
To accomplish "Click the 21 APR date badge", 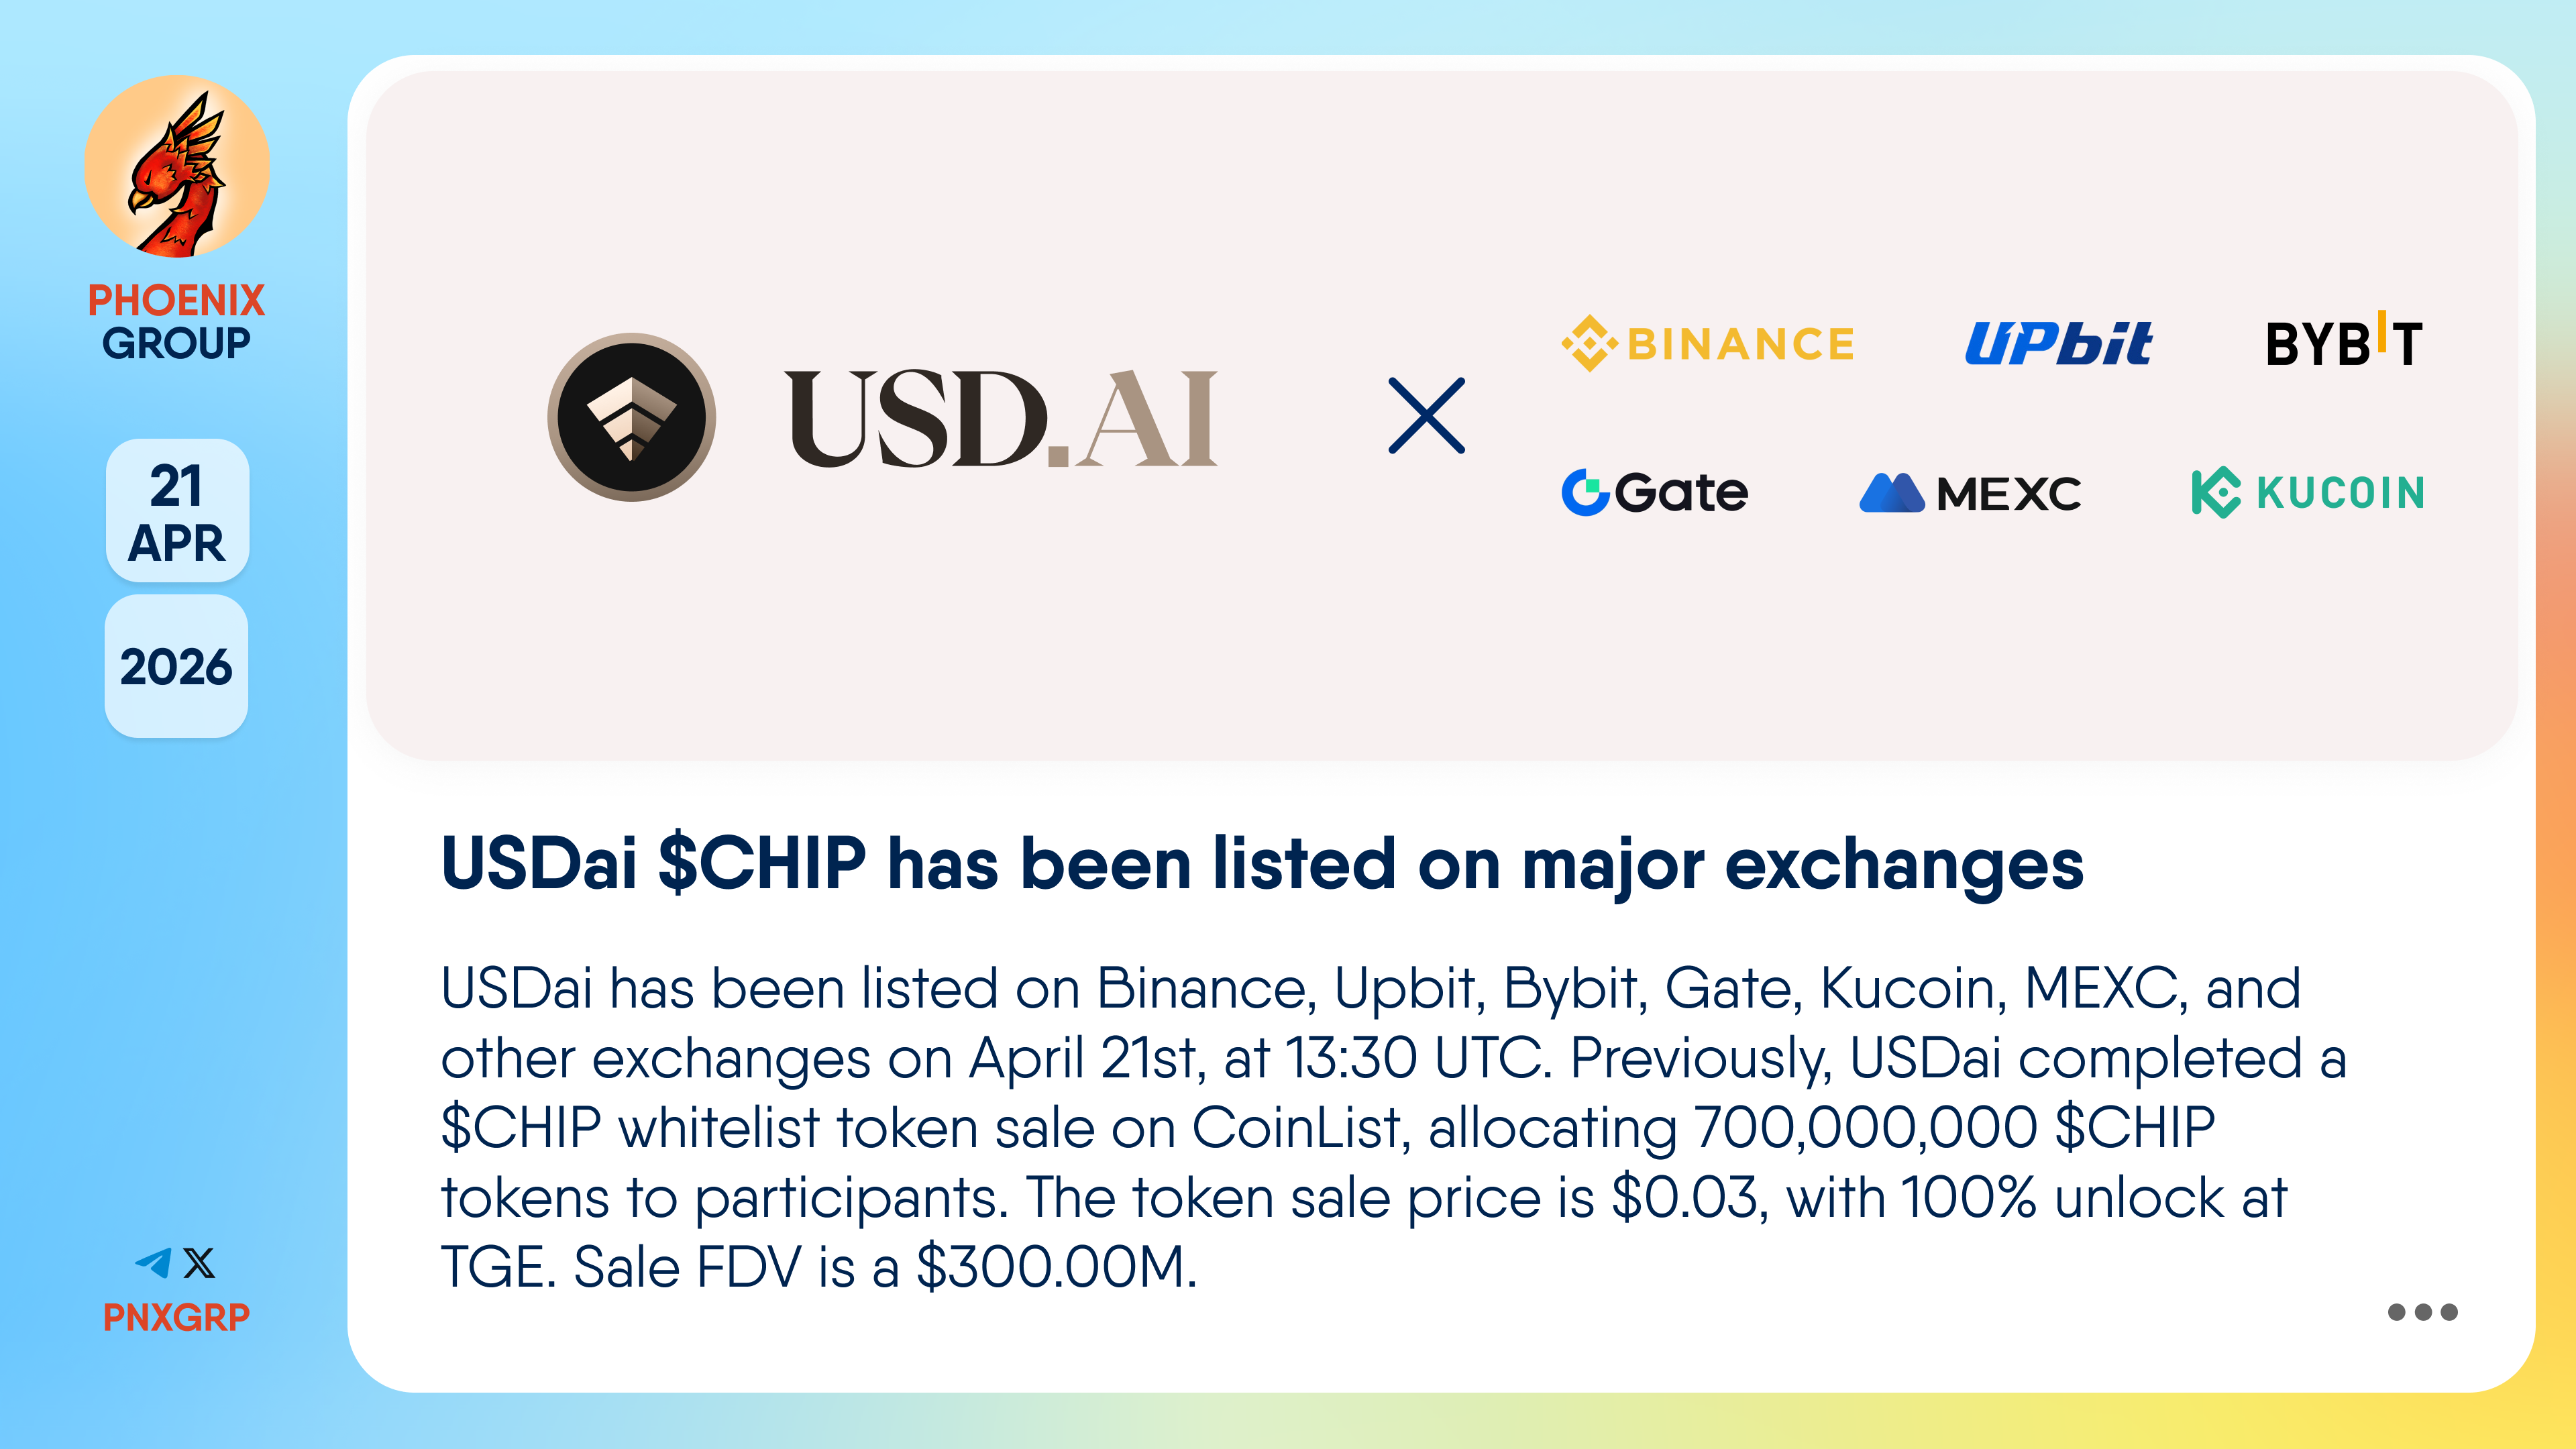I will tap(177, 511).
